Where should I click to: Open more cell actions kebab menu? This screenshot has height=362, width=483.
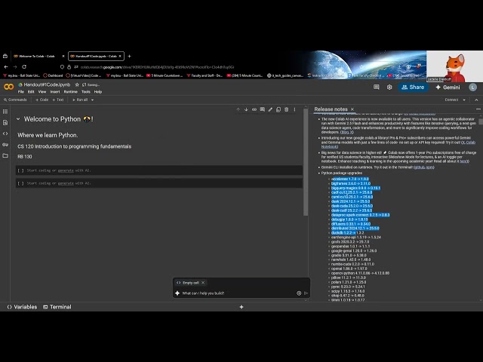pyautogui.click(x=294, y=109)
